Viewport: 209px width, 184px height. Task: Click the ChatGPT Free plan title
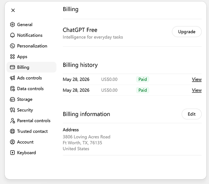(80, 30)
